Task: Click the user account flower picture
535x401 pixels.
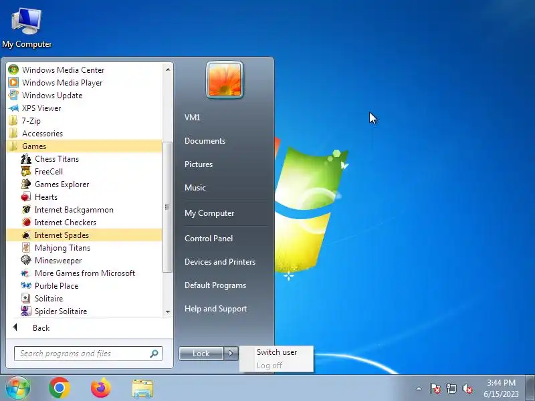Action: [225, 80]
